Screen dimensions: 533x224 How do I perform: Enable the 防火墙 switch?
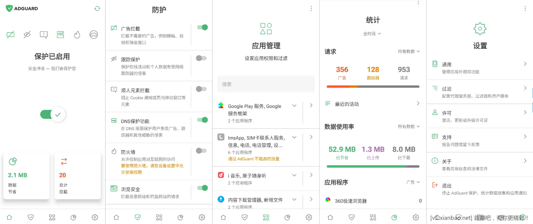[201, 151]
